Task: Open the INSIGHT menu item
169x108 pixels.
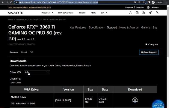Action: (x=82, y=13)
